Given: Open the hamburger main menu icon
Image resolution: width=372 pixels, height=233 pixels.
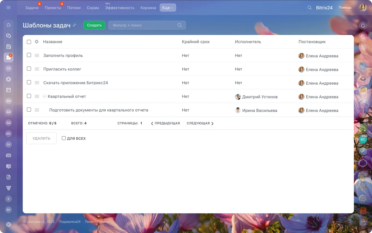Looking at the screenshot, I should point(8,8).
